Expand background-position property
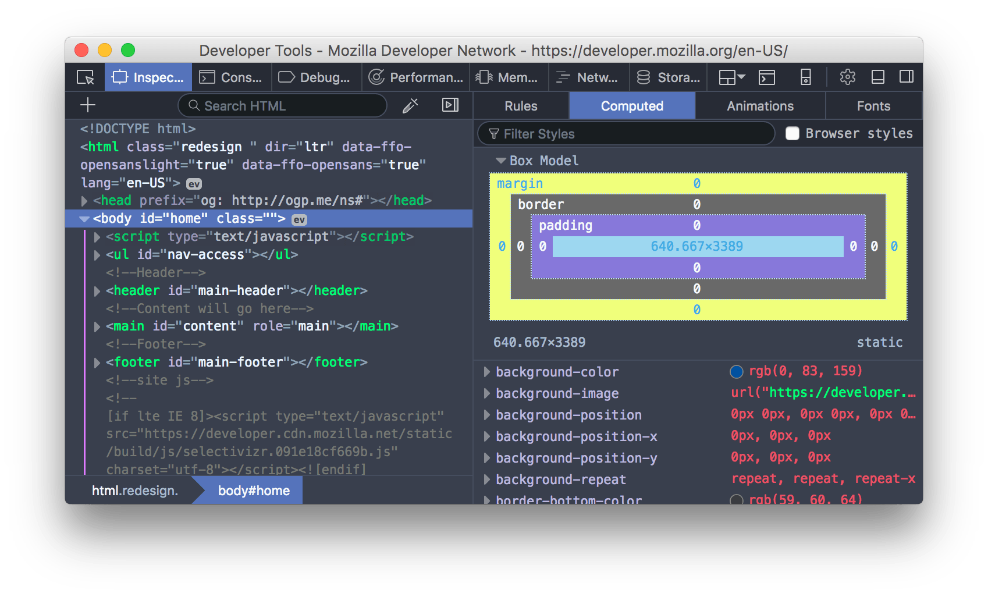 click(486, 415)
